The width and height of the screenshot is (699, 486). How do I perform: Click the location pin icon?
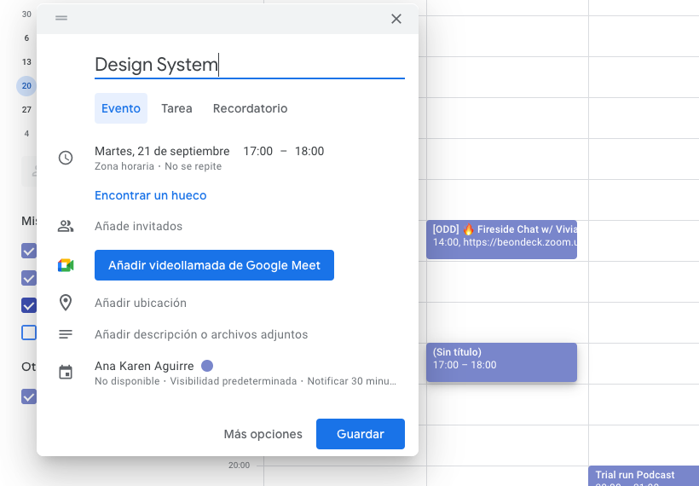(66, 303)
